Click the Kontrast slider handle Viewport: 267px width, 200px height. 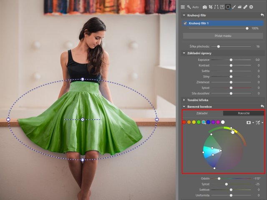point(231,65)
